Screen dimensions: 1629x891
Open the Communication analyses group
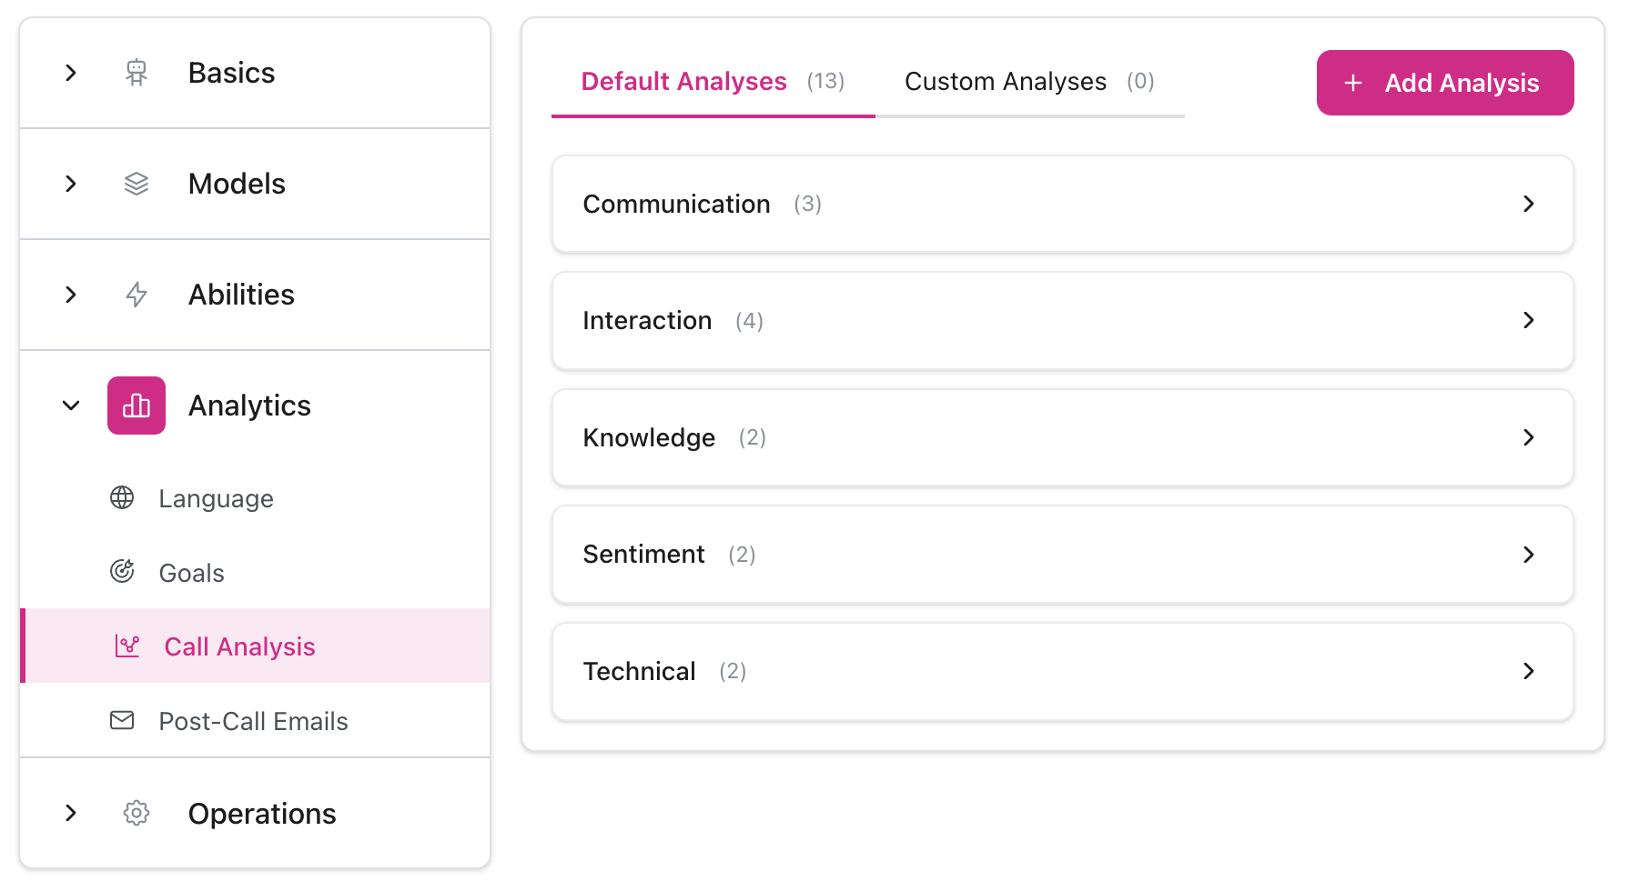[x=1061, y=204]
